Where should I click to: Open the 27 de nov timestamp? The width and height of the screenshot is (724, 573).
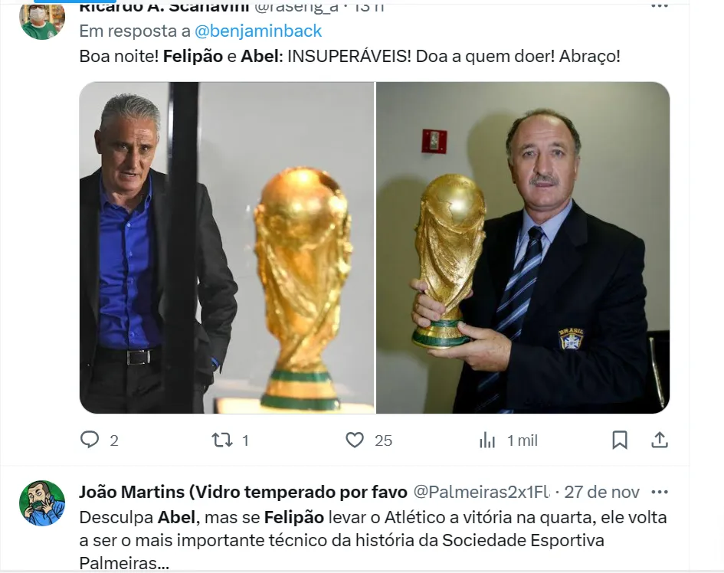coord(601,493)
